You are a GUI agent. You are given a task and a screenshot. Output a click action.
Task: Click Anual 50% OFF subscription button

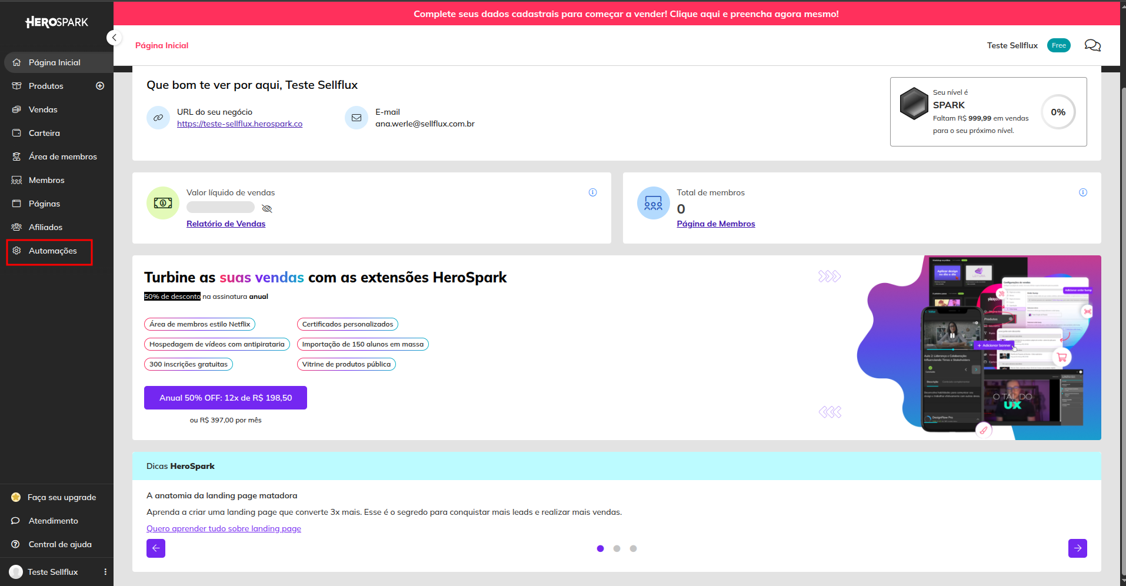tap(225, 398)
